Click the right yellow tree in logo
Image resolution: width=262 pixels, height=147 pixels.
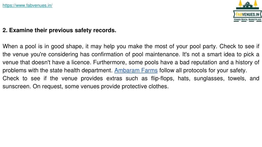click(x=256, y=4)
